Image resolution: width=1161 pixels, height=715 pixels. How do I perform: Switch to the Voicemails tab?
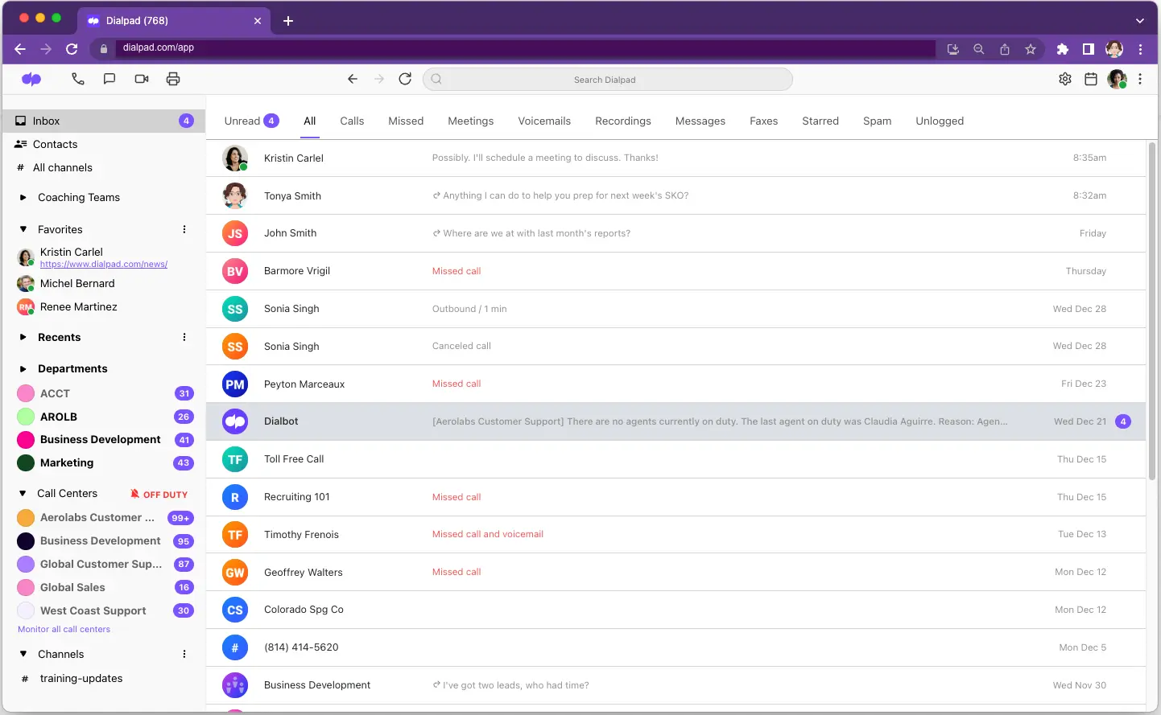pyautogui.click(x=544, y=121)
